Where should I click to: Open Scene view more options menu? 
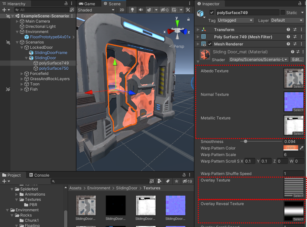pos(190,4)
